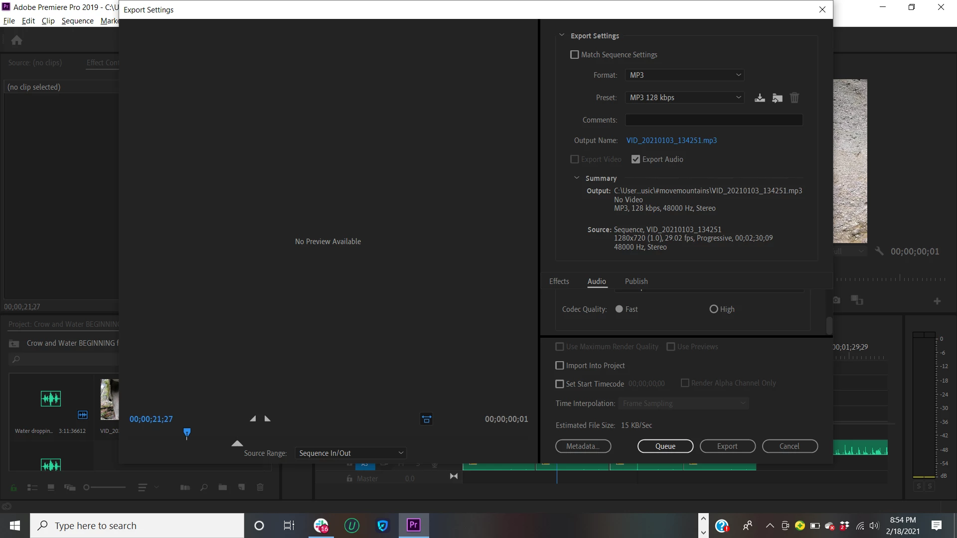Open the Source Range dropdown
This screenshot has height=538, width=957.
350,453
